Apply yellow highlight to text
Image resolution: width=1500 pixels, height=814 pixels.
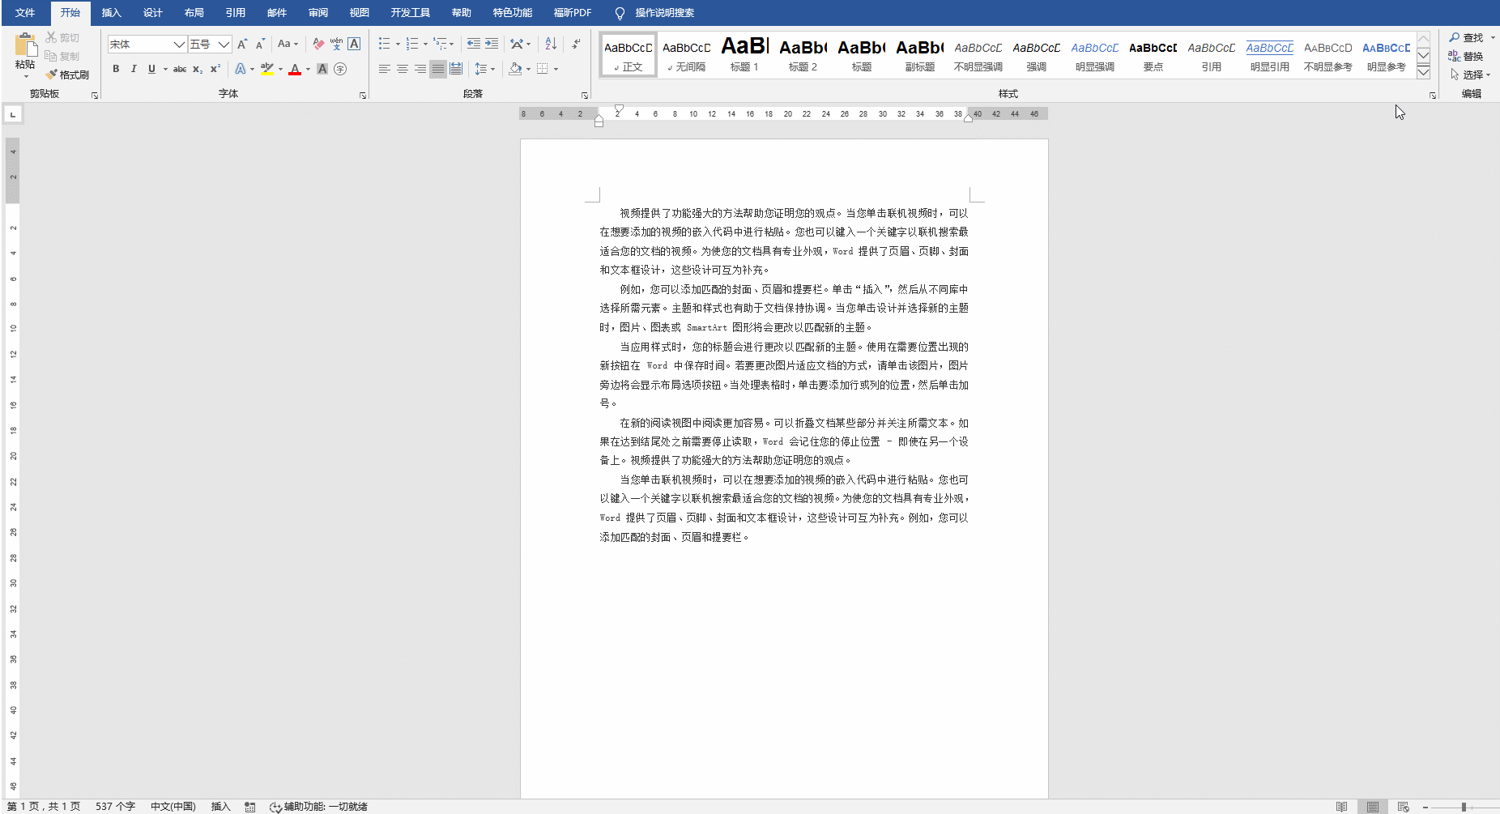pos(267,70)
